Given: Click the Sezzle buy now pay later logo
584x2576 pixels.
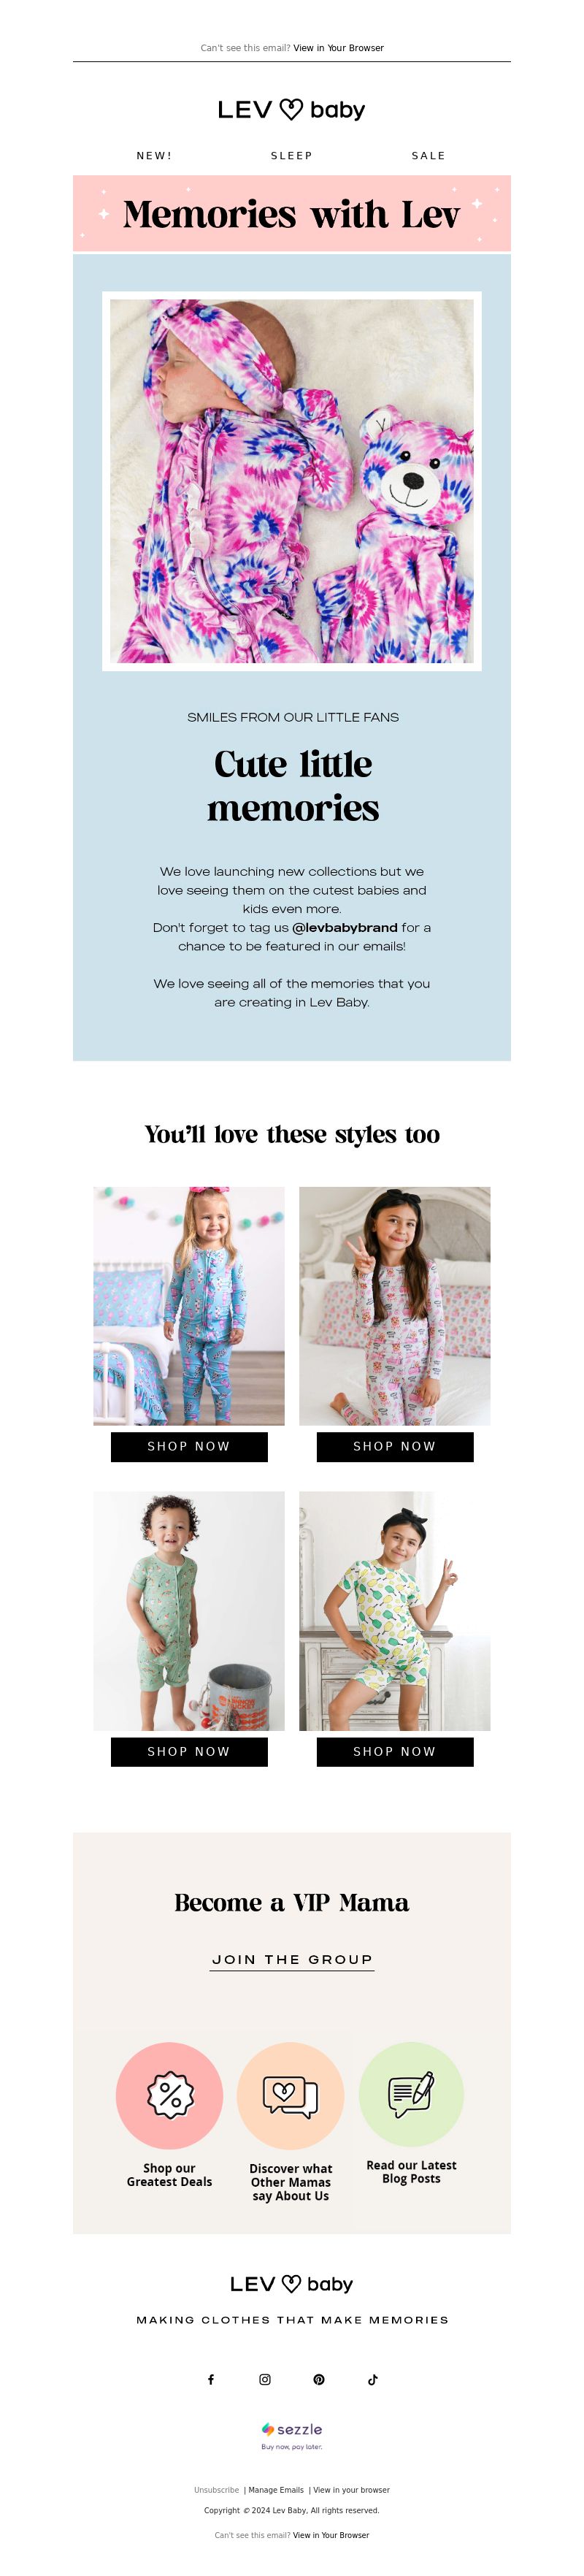Looking at the screenshot, I should pos(292,2434).
